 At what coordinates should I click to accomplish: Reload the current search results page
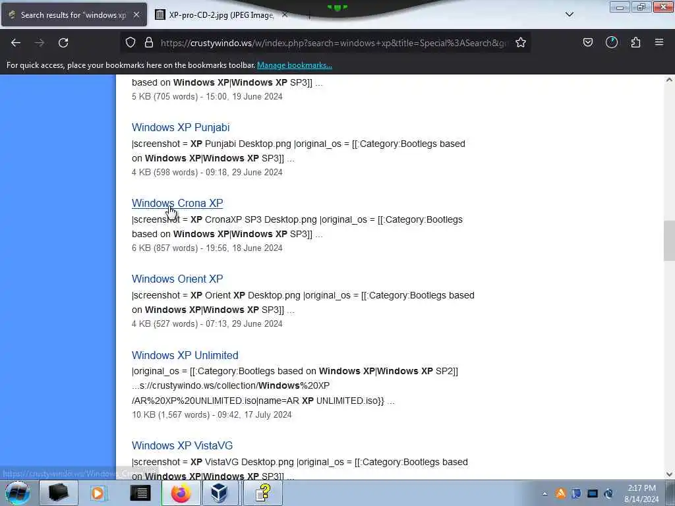tap(63, 43)
